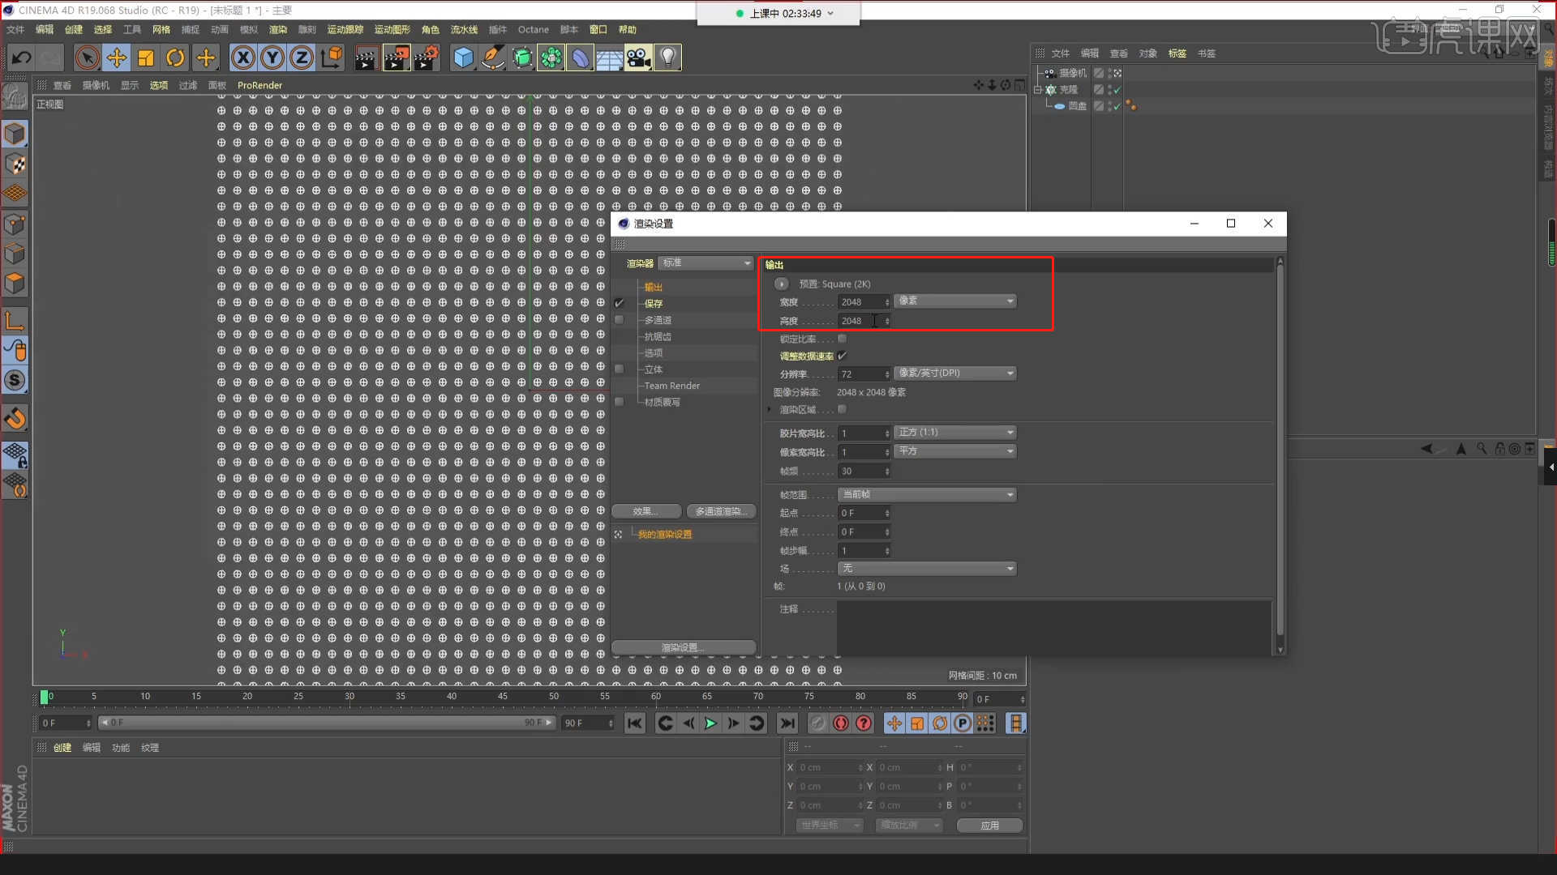Screen dimensions: 1557x875
Task: Click the Render Settings (渲染设置...) button
Action: [x=684, y=647]
